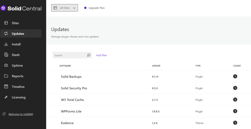251x129 pixels.
Task: Click version 2.7.3 update value
Action: click(x=155, y=100)
